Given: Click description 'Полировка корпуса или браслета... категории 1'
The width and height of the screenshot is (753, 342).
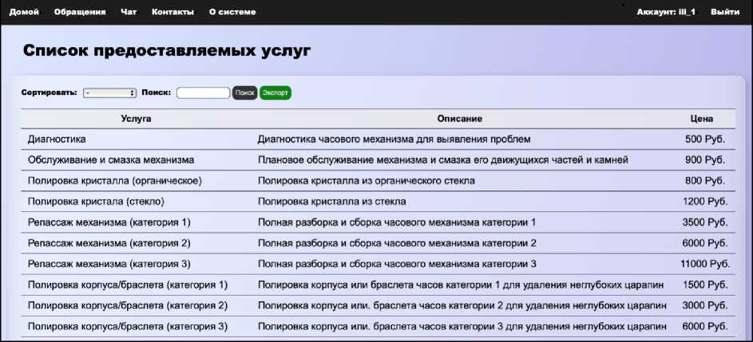Looking at the screenshot, I should coord(461,285).
